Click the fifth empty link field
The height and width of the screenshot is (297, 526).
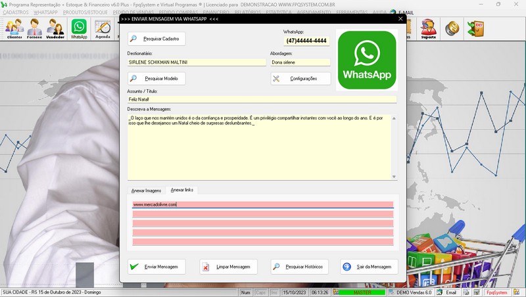pyautogui.click(x=262, y=242)
